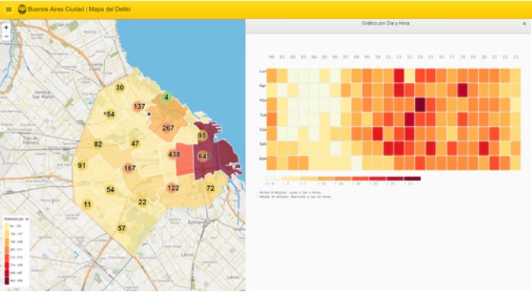Click the darkest swatch in heatmap legend
The width and height of the screenshot is (532, 292).
tap(412, 179)
